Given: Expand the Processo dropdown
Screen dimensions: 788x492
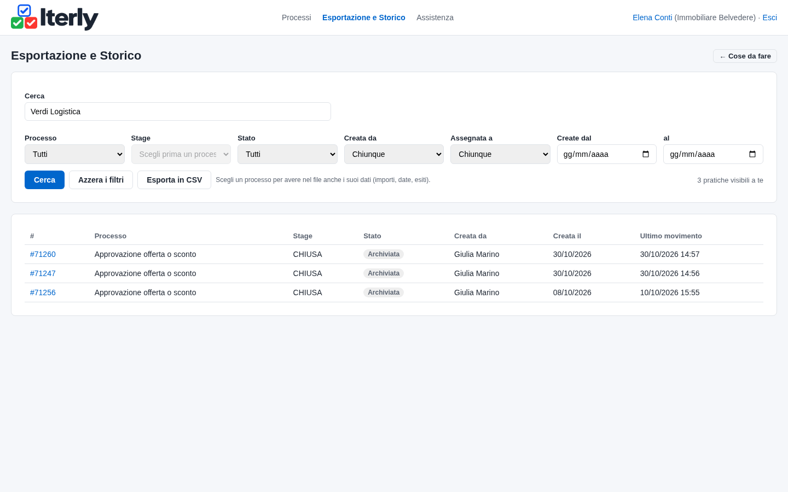Looking at the screenshot, I should click(x=74, y=154).
